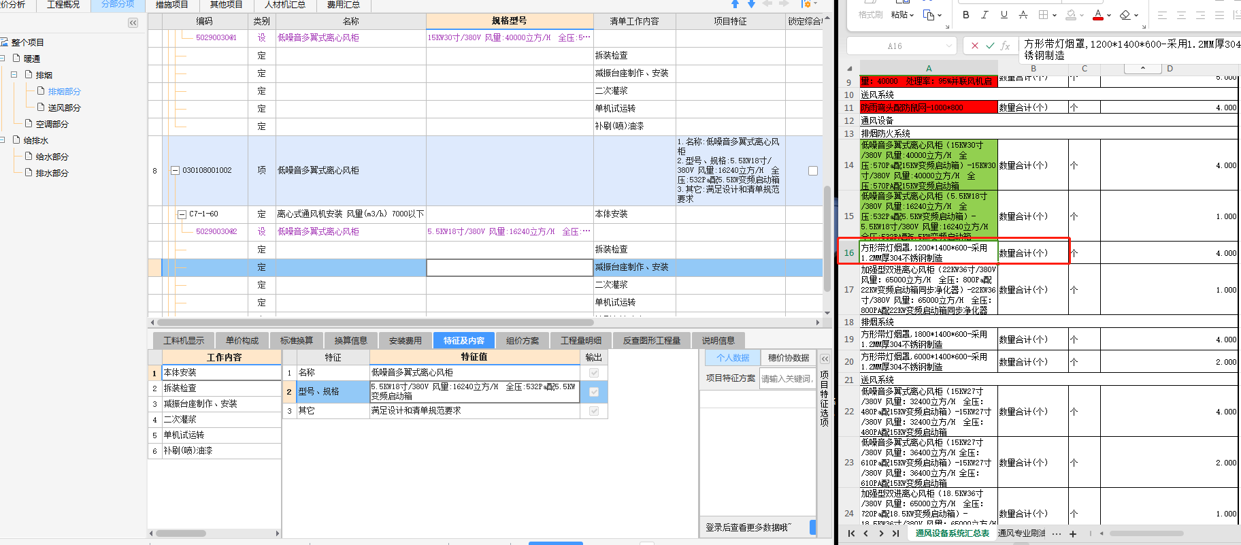The width and height of the screenshot is (1241, 545).
Task: Click the red font color icon
Action: (x=1097, y=14)
